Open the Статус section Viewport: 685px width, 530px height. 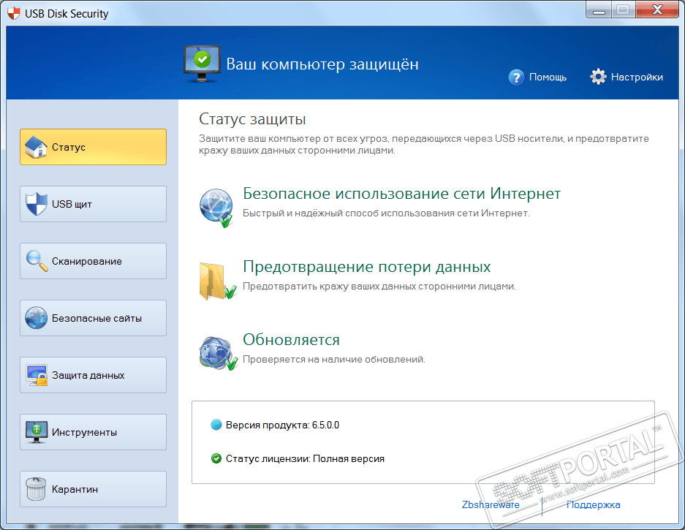93,147
